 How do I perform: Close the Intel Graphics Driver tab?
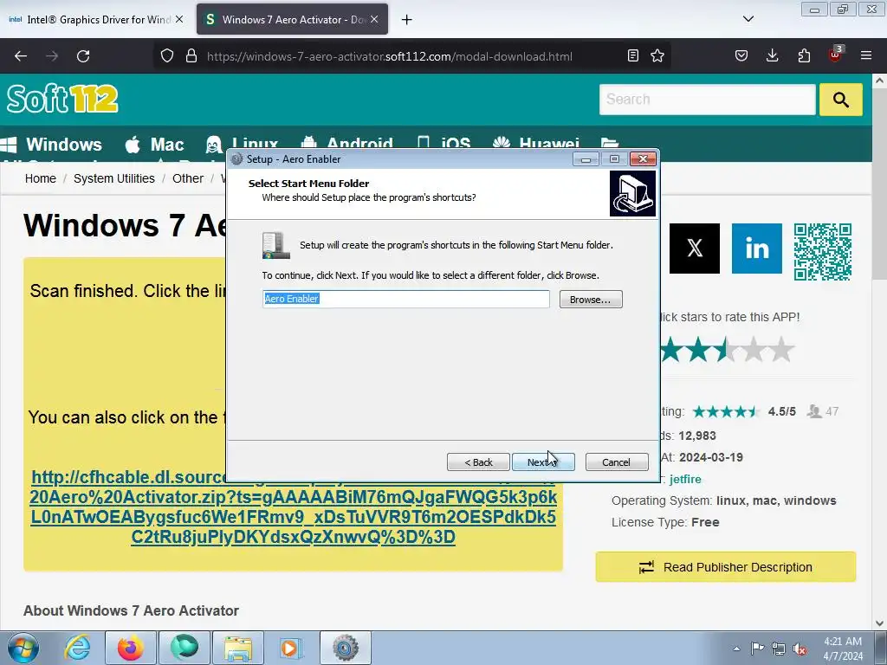click(179, 19)
